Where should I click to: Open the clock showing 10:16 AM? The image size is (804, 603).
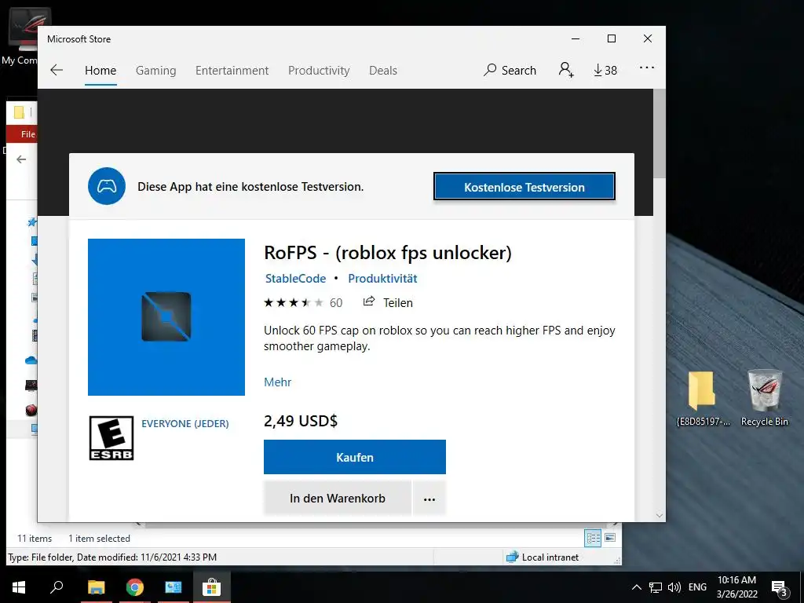pos(736,587)
